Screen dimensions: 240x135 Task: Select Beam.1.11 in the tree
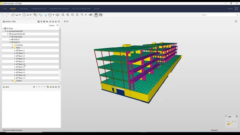(x=22, y=78)
